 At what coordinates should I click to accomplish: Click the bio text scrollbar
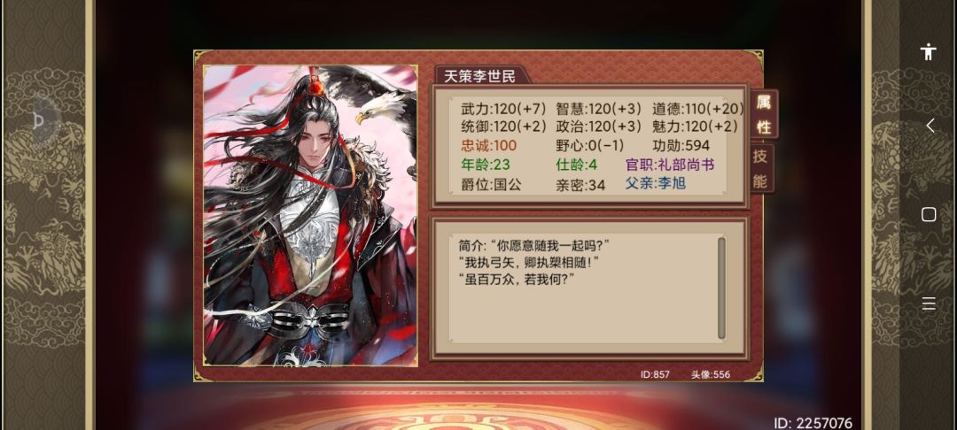click(721, 288)
